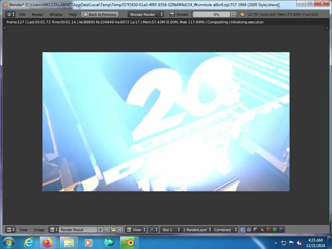Screen dimensions: 332x249
Task: Click the 20th Century Fox rendered image
Action: pyautogui.click(x=166, y=122)
